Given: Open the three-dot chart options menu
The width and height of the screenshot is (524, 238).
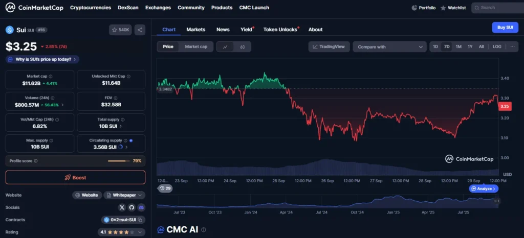Looking at the screenshot, I should (512, 46).
